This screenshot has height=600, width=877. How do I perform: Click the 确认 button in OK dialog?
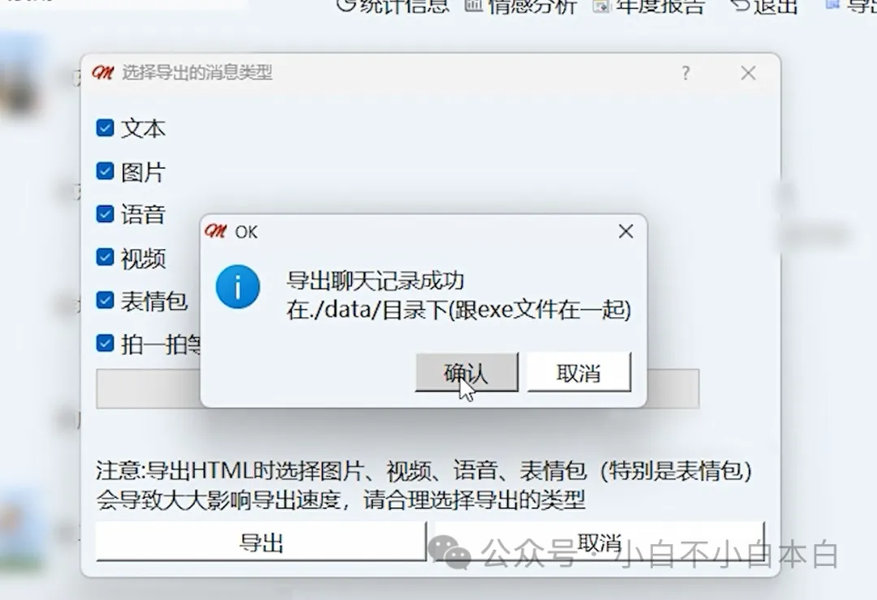(x=466, y=372)
